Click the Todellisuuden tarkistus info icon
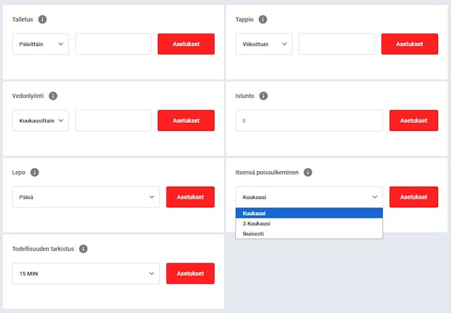This screenshot has width=451, height=313. coord(83,249)
